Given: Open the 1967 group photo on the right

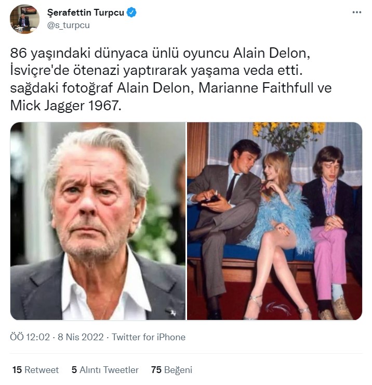Looking at the screenshot, I should [x=275, y=221].
